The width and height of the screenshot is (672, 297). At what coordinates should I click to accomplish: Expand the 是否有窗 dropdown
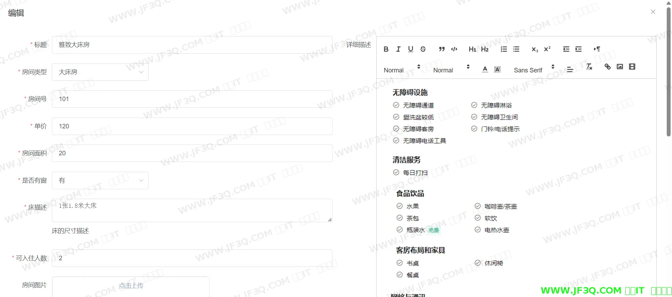(100, 181)
